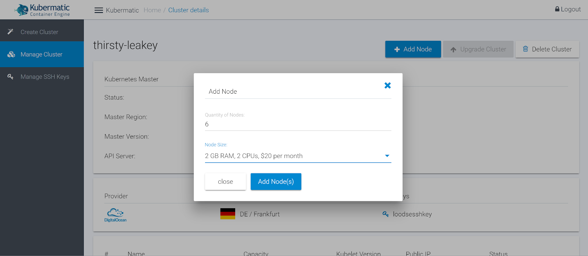This screenshot has height=256, width=588.
Task: Go to Home breadcrumb link
Action: [152, 10]
